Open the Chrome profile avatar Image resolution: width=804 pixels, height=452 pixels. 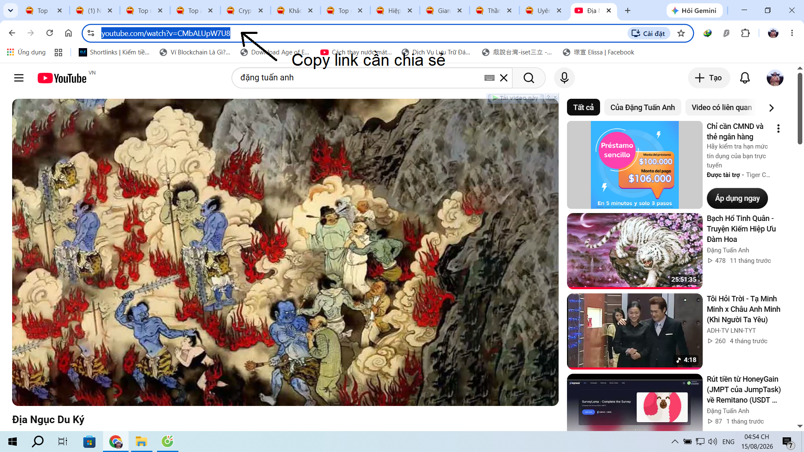click(x=773, y=33)
